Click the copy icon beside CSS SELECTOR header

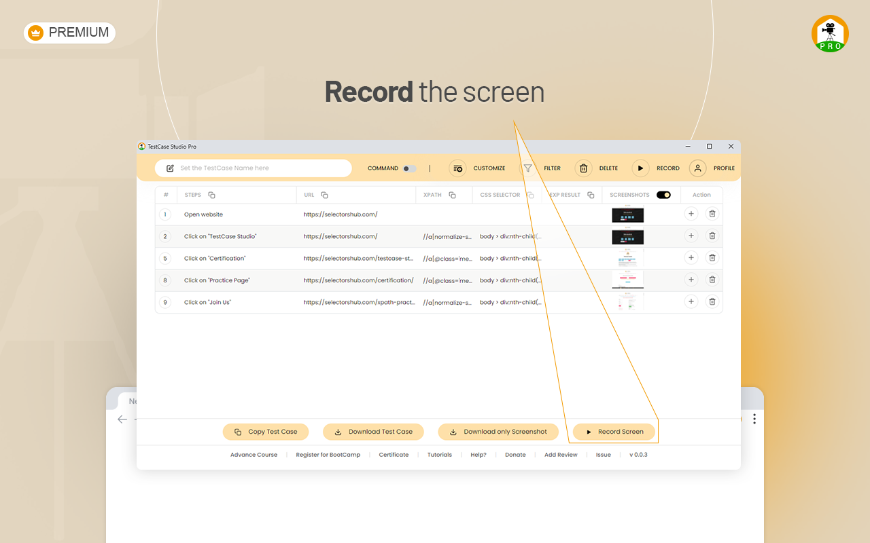pos(530,195)
